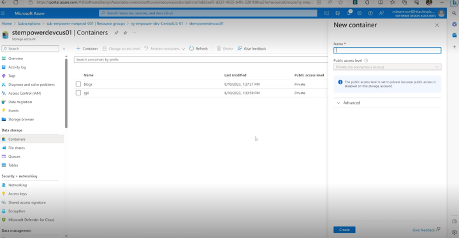Click the public access level info icon
459x238 pixels.
(x=366, y=60)
